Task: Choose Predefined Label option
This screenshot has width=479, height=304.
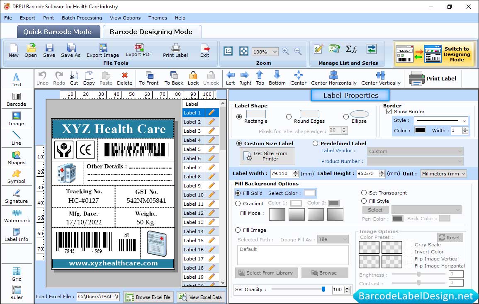Action: pyautogui.click(x=315, y=143)
